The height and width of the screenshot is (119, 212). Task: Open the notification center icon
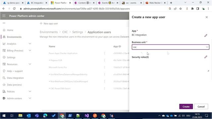click(x=206, y=116)
